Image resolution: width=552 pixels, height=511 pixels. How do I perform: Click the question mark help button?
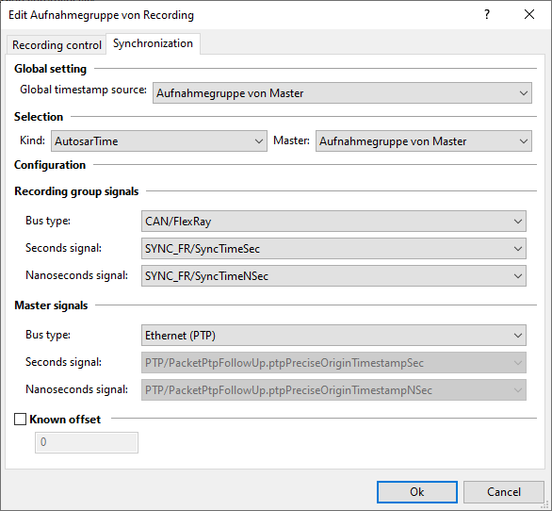click(487, 14)
